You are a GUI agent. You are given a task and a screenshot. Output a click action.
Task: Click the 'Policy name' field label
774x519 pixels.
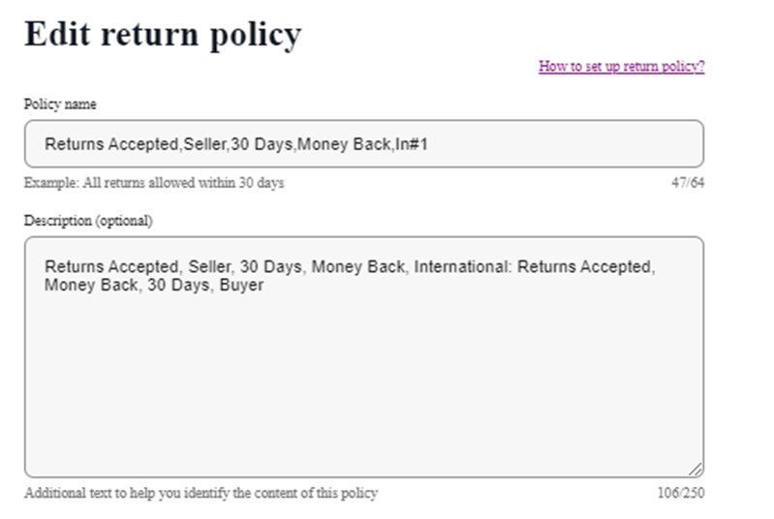60,104
